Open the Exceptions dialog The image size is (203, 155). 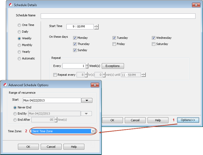113,66
